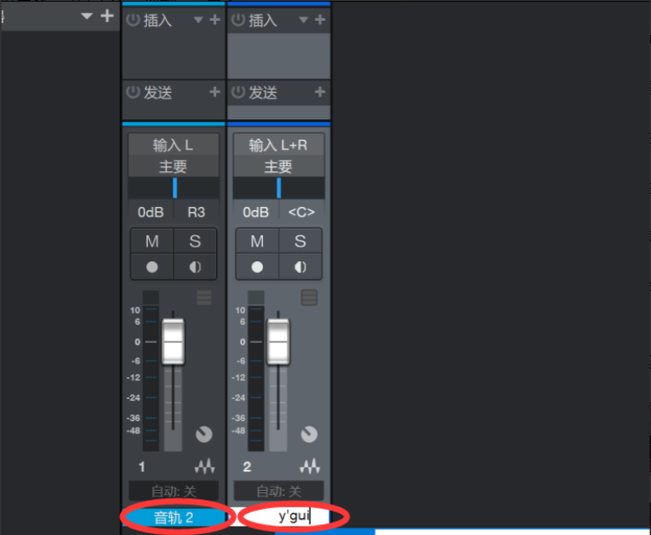Click the volume fader handle on channel 1
The height and width of the screenshot is (535, 651).
[173, 342]
